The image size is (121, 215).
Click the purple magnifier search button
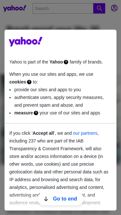[99, 8]
